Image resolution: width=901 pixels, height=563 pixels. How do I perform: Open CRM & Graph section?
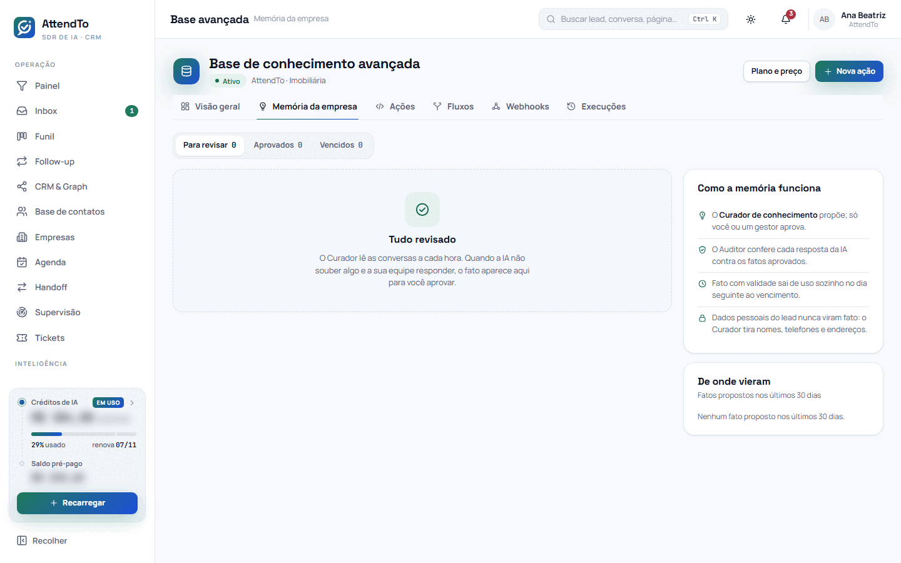tap(77, 186)
